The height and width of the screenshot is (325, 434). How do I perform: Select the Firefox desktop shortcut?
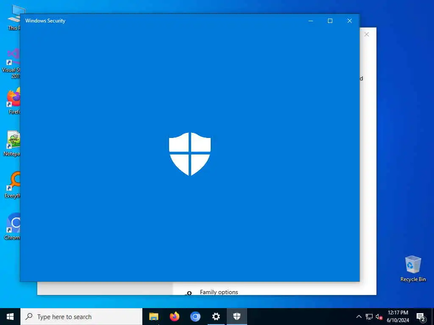[x=14, y=101]
